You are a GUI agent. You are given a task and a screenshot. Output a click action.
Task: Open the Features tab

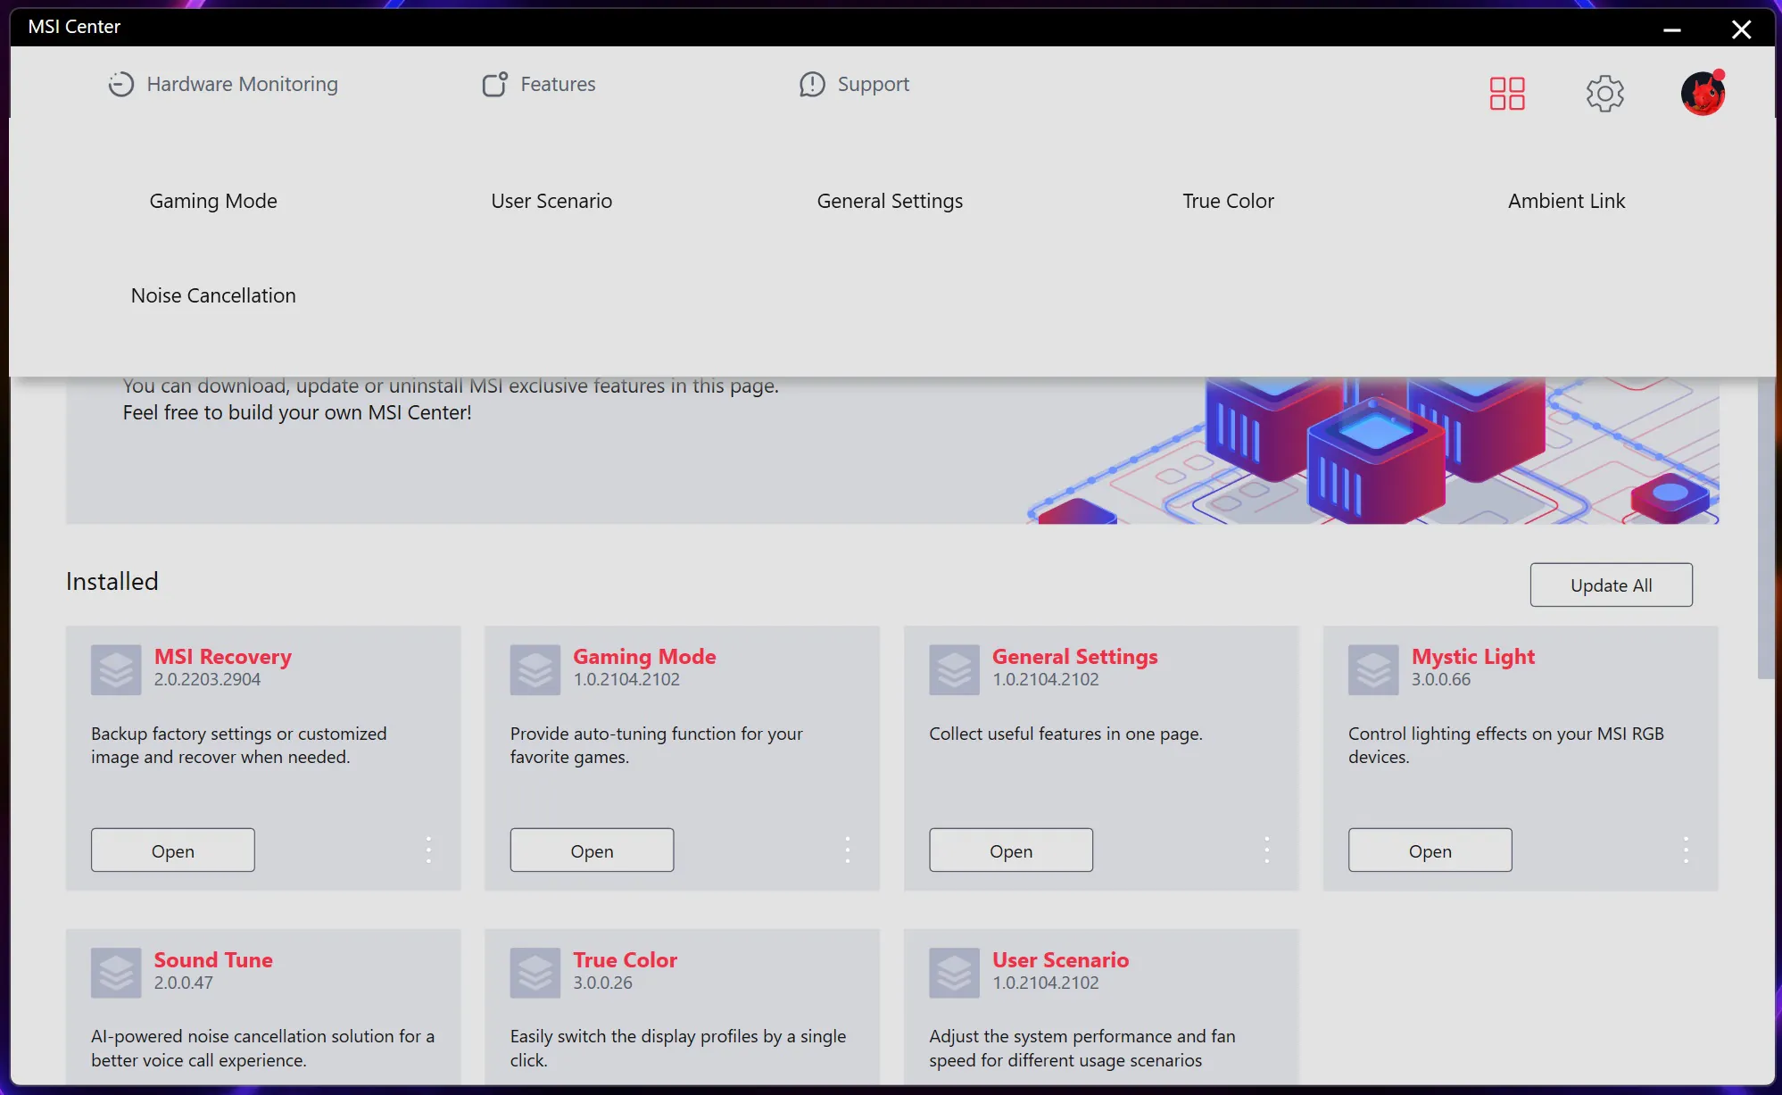tap(538, 84)
